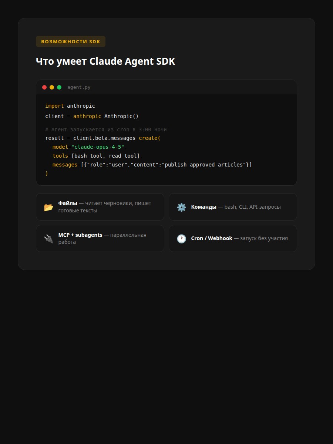Click 'client.beta.messages.create(' in the code
Screen dimensions: 333x444
117,138
